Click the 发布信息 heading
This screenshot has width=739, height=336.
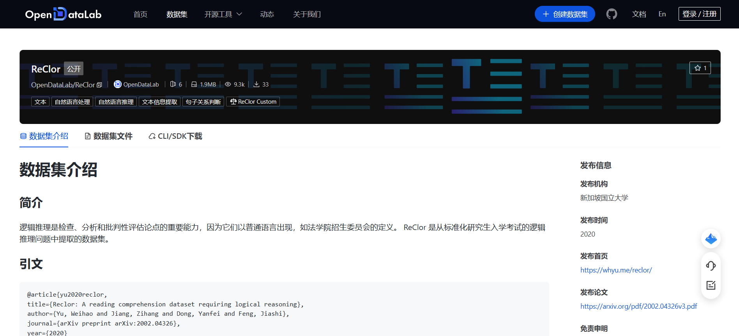click(596, 165)
